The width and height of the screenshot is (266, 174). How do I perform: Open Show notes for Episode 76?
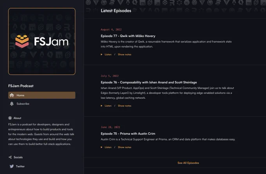tap(124, 106)
